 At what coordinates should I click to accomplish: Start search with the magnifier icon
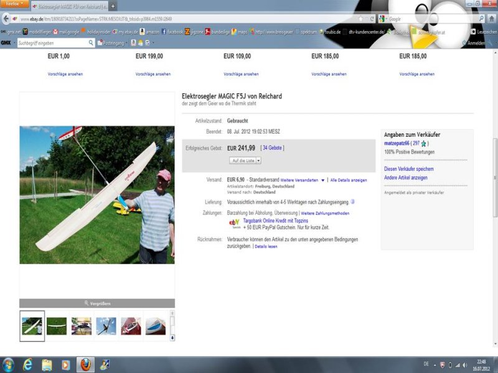481,19
